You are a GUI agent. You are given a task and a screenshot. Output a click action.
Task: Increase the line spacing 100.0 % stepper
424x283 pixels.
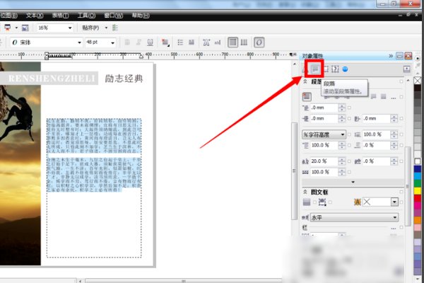click(x=394, y=132)
